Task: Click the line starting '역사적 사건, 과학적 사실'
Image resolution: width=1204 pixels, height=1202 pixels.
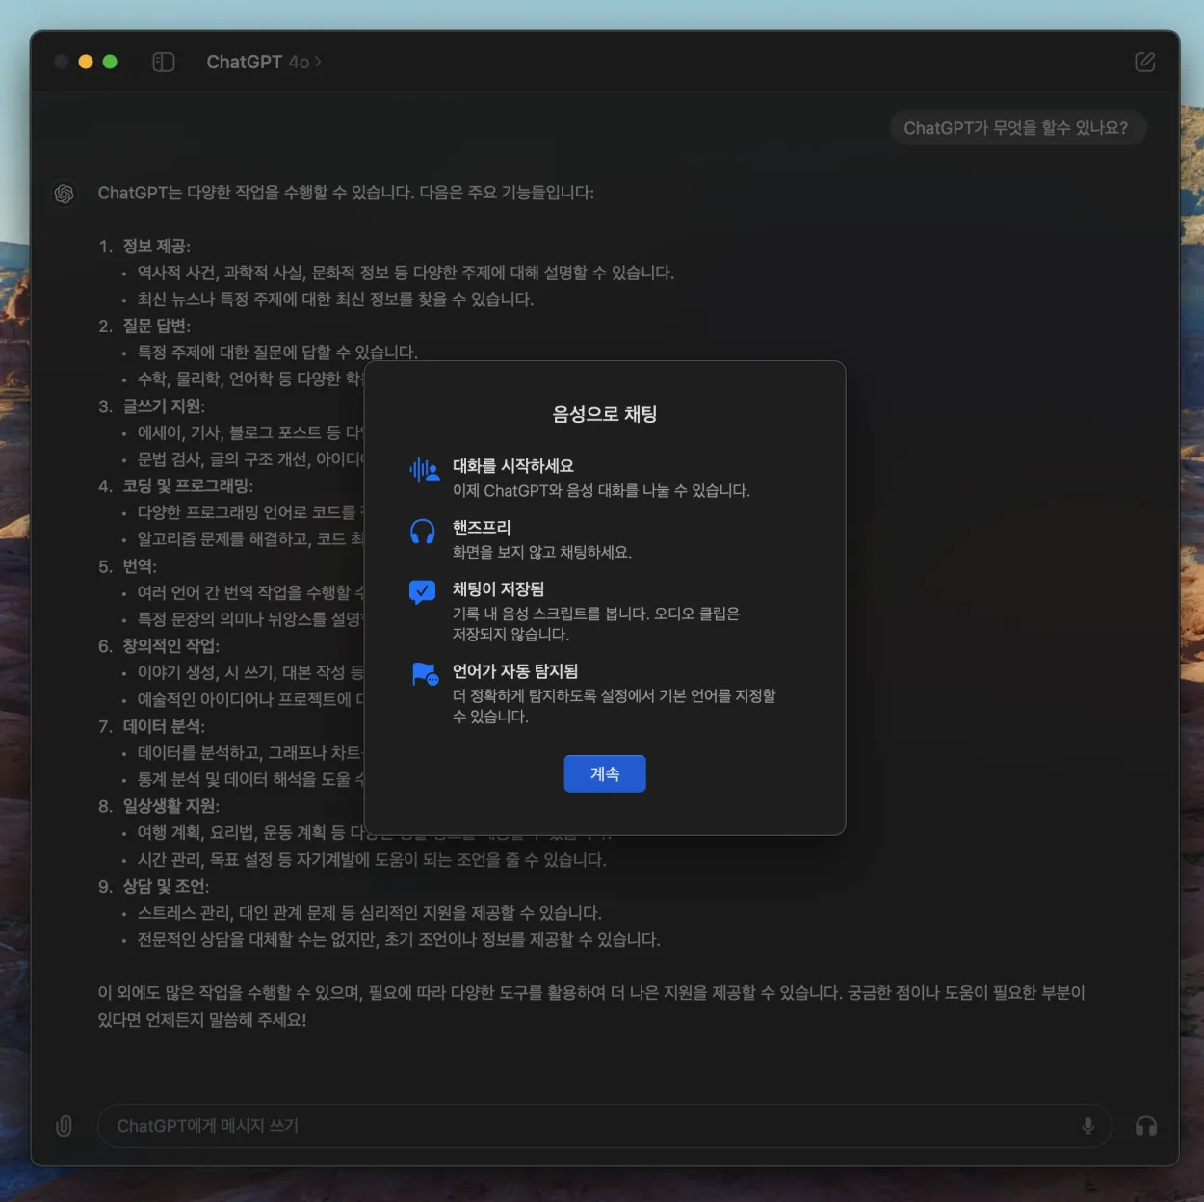Action: [406, 274]
